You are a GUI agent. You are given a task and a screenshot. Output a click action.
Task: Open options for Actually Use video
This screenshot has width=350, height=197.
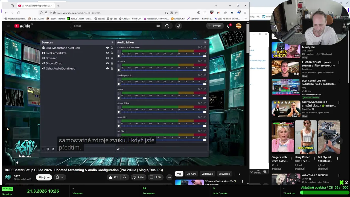339,44
